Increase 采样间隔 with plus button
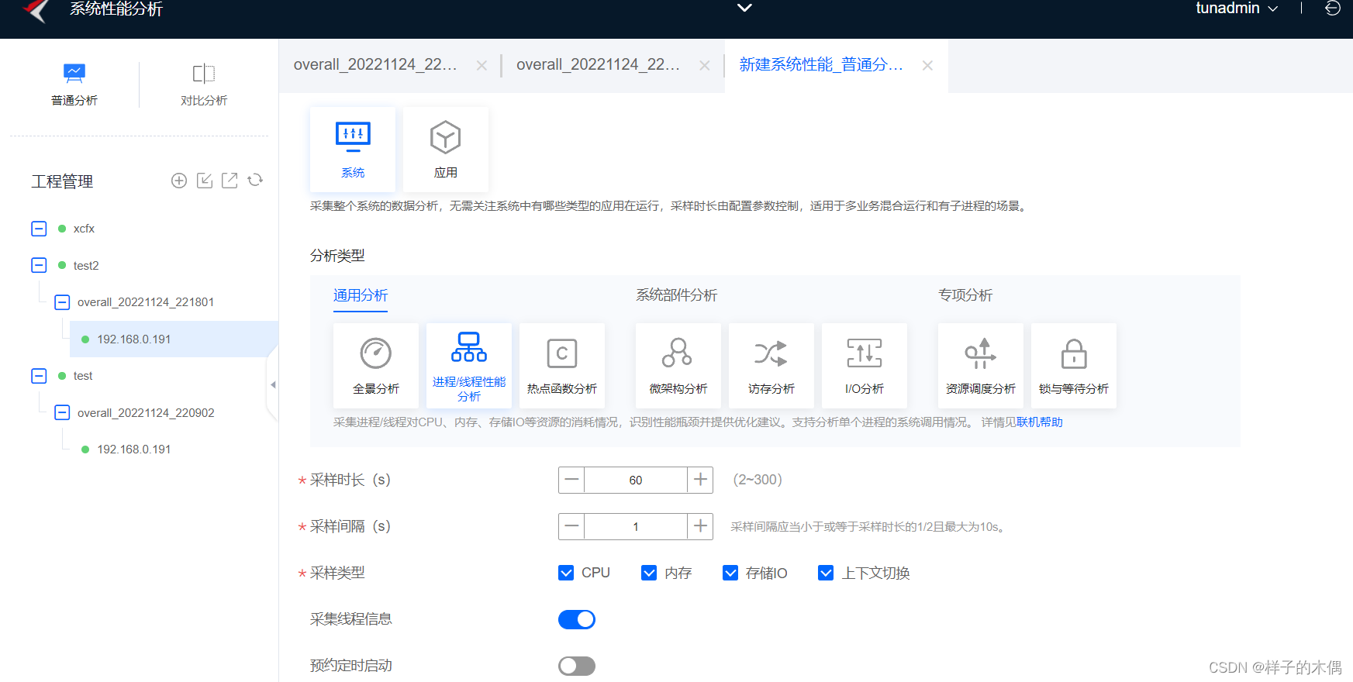The image size is (1353, 682). coord(700,527)
